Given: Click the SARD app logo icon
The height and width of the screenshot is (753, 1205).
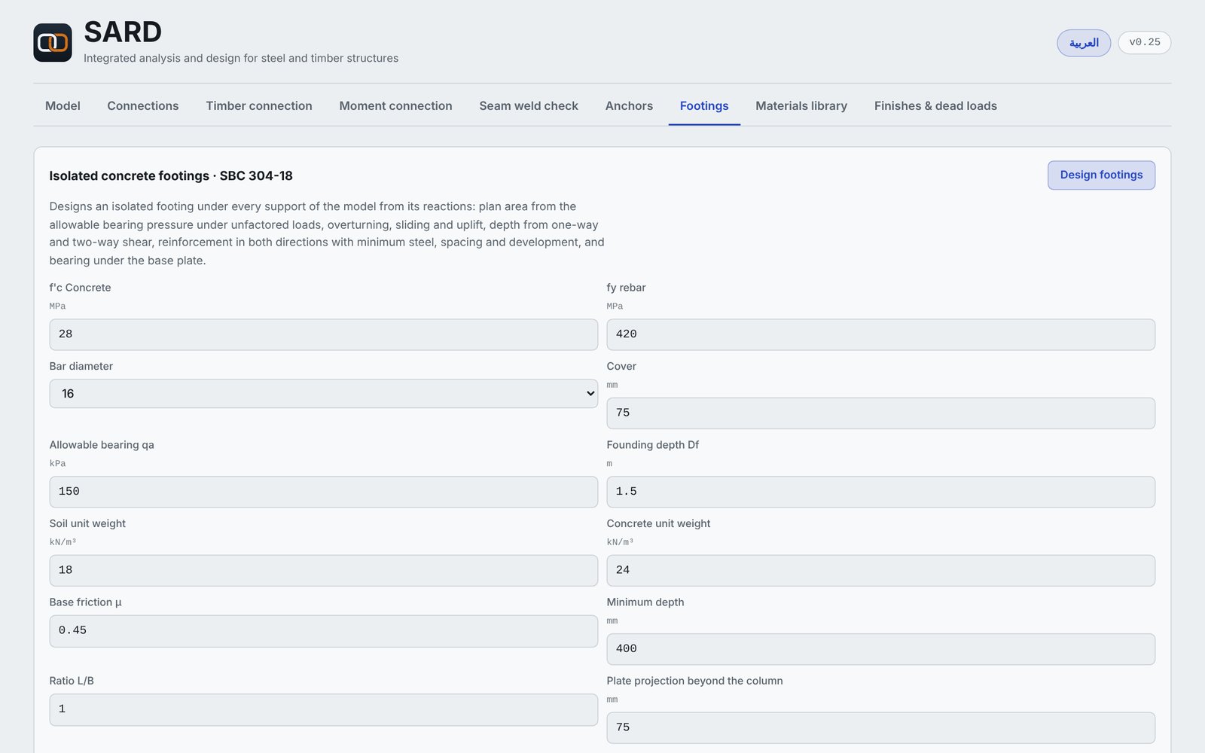Looking at the screenshot, I should point(53,43).
